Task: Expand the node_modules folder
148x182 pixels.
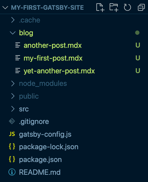Action: [x=13, y=84]
